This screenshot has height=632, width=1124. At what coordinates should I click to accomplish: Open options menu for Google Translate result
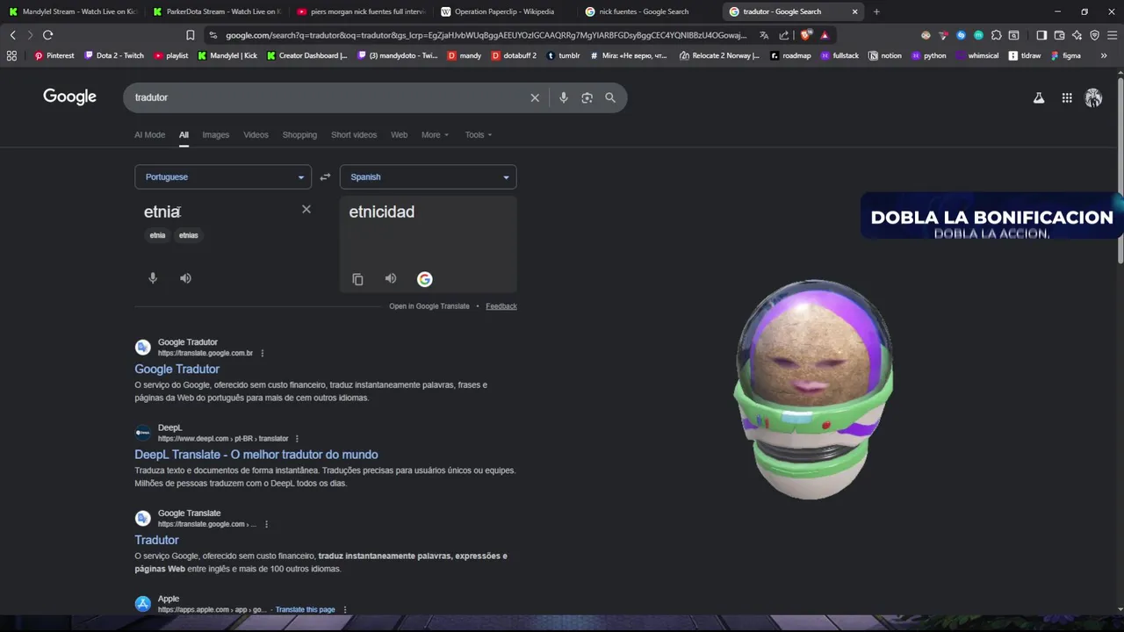266,525
